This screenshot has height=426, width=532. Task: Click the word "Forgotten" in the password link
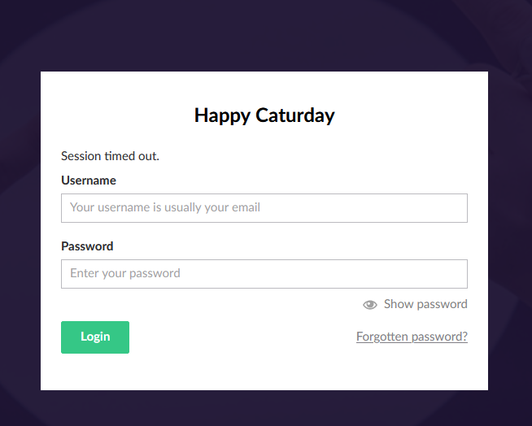click(x=382, y=337)
